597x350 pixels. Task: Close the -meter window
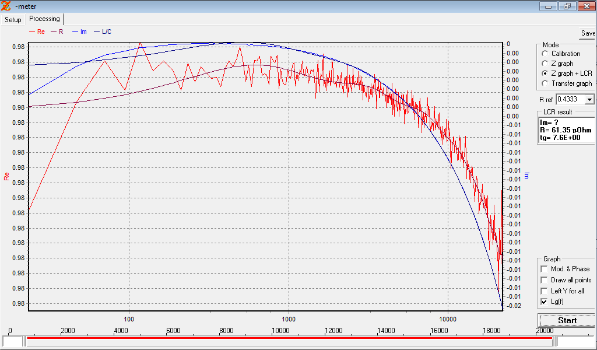click(x=587, y=6)
